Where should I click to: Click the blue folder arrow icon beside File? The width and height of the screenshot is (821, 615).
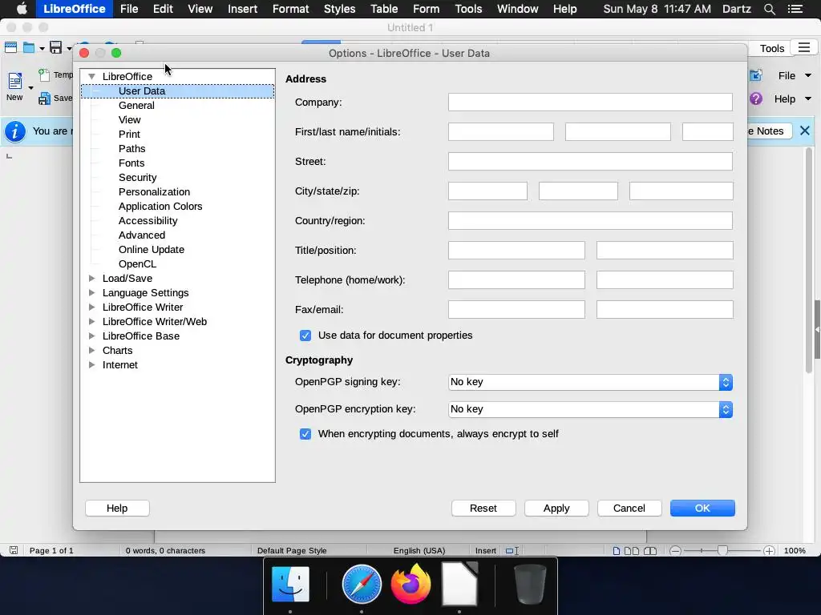click(x=756, y=76)
